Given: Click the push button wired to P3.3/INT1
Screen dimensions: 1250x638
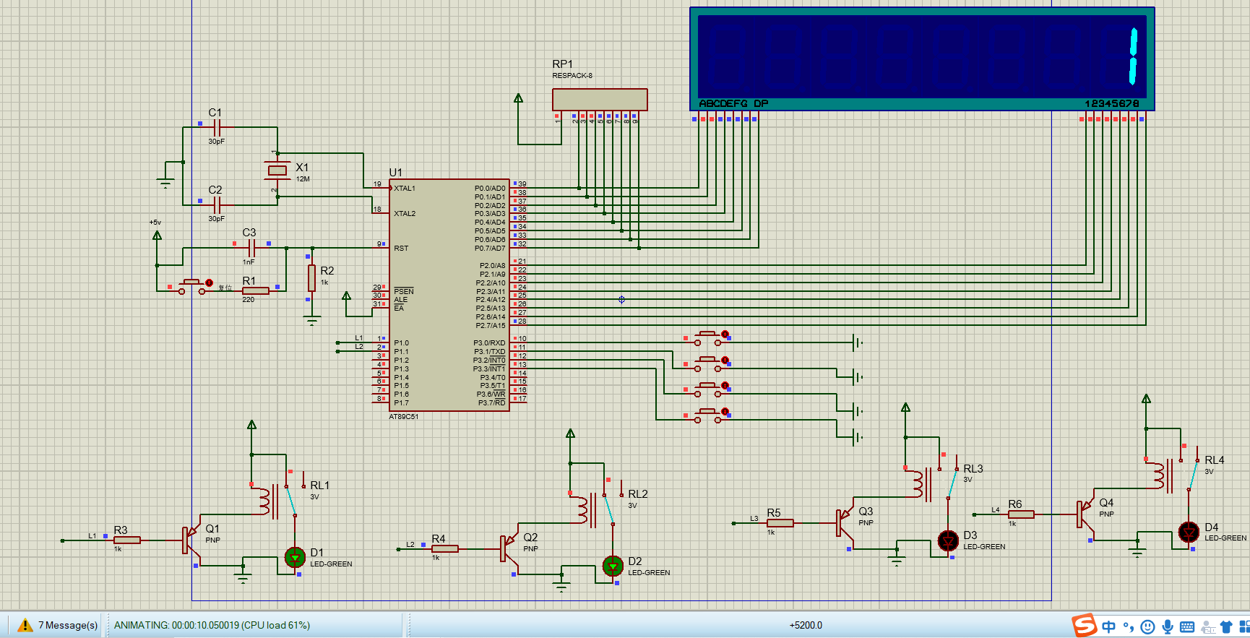Looking at the screenshot, I should [x=707, y=415].
